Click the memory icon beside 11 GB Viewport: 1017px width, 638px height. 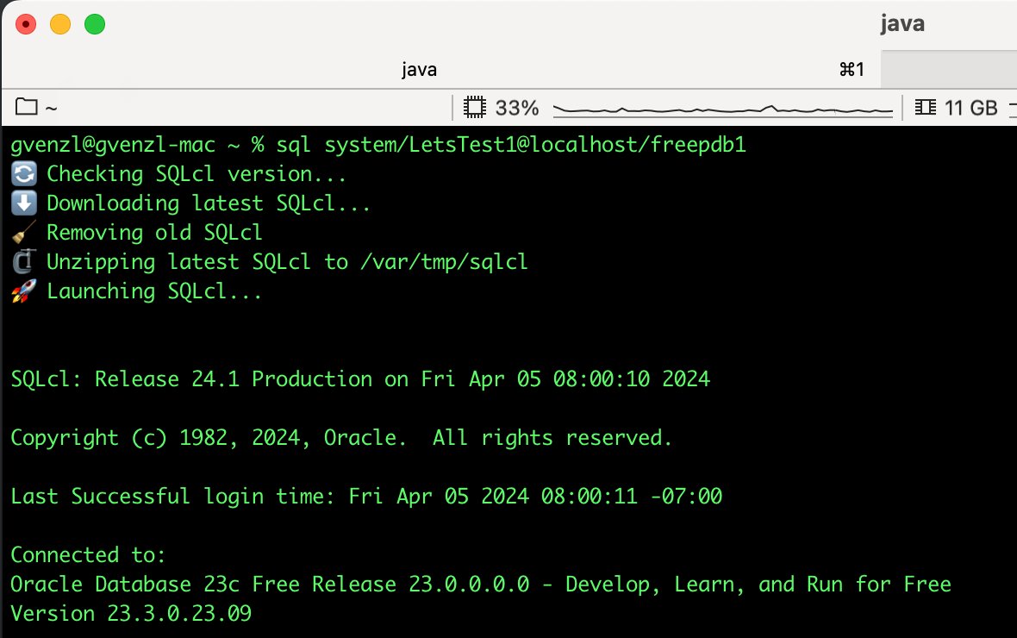click(x=926, y=107)
